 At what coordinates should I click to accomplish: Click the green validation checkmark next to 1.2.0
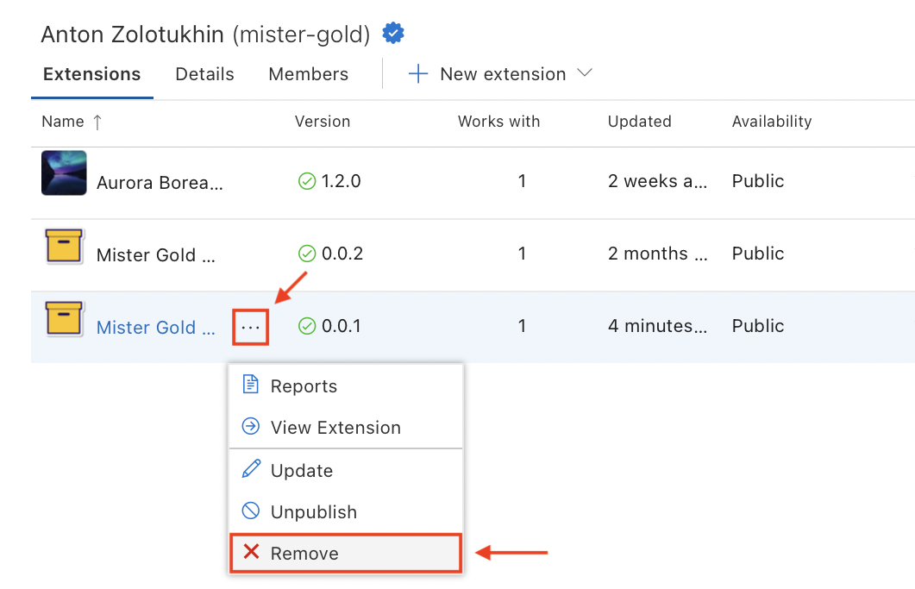(x=307, y=181)
